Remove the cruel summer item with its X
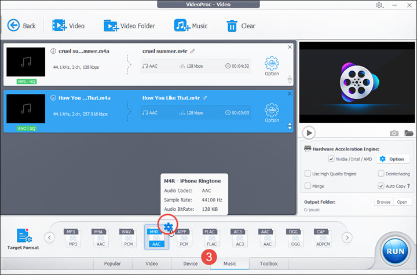Image resolution: width=417 pixels, height=275 pixels. click(290, 47)
